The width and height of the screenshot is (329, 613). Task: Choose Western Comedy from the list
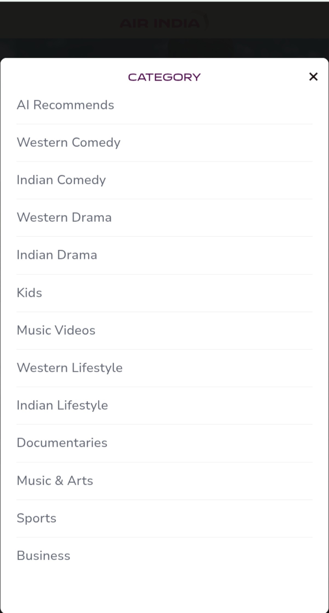69,143
